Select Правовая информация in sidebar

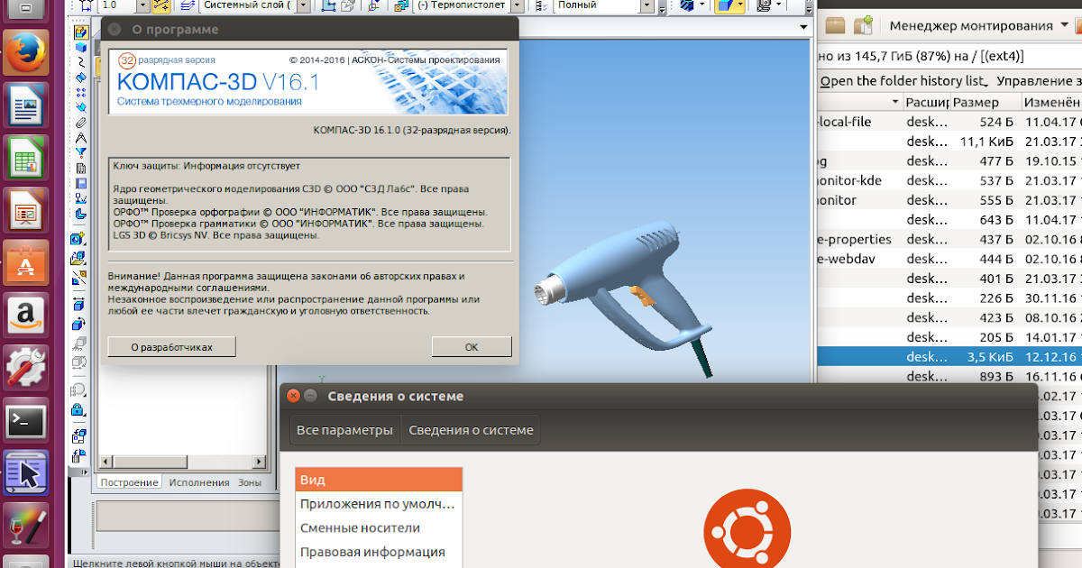tap(379, 552)
